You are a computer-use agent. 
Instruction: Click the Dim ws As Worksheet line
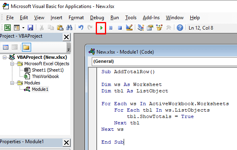click(132, 84)
